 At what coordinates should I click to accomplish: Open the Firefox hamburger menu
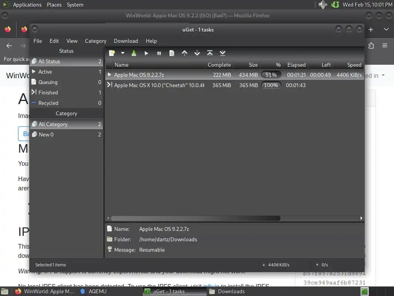pyautogui.click(x=385, y=45)
